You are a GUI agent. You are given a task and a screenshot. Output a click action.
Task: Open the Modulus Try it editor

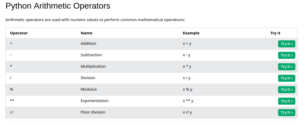click(286, 90)
